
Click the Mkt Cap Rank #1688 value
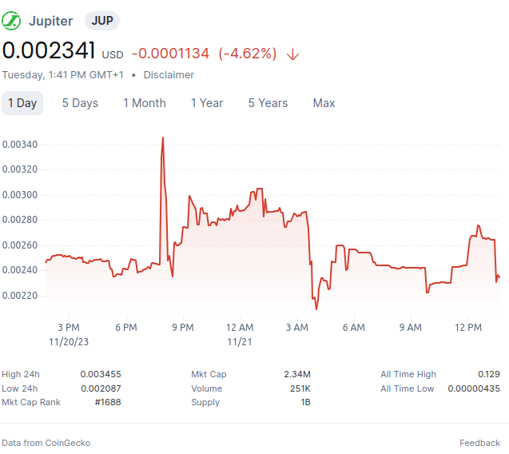108,402
